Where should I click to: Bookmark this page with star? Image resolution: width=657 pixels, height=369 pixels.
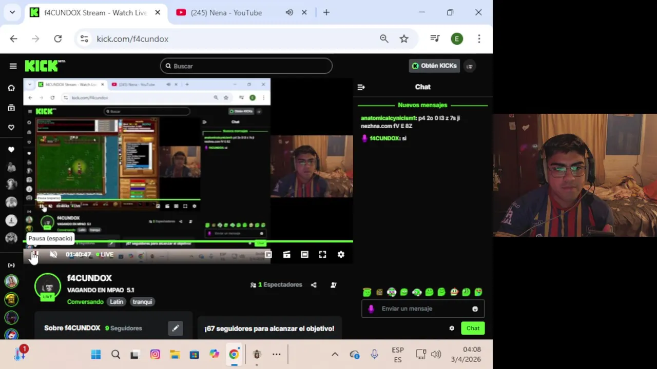point(404,39)
